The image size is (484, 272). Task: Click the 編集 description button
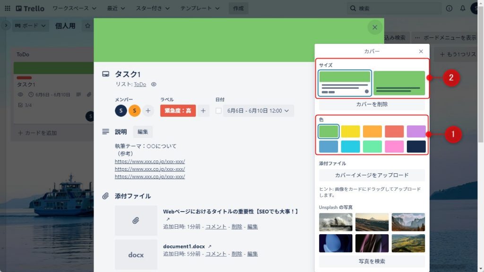point(143,132)
